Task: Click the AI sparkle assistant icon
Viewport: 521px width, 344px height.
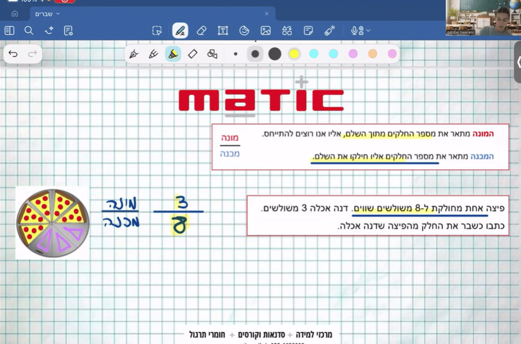Action: pos(49,31)
